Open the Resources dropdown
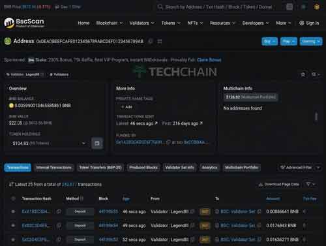 [222, 23]
